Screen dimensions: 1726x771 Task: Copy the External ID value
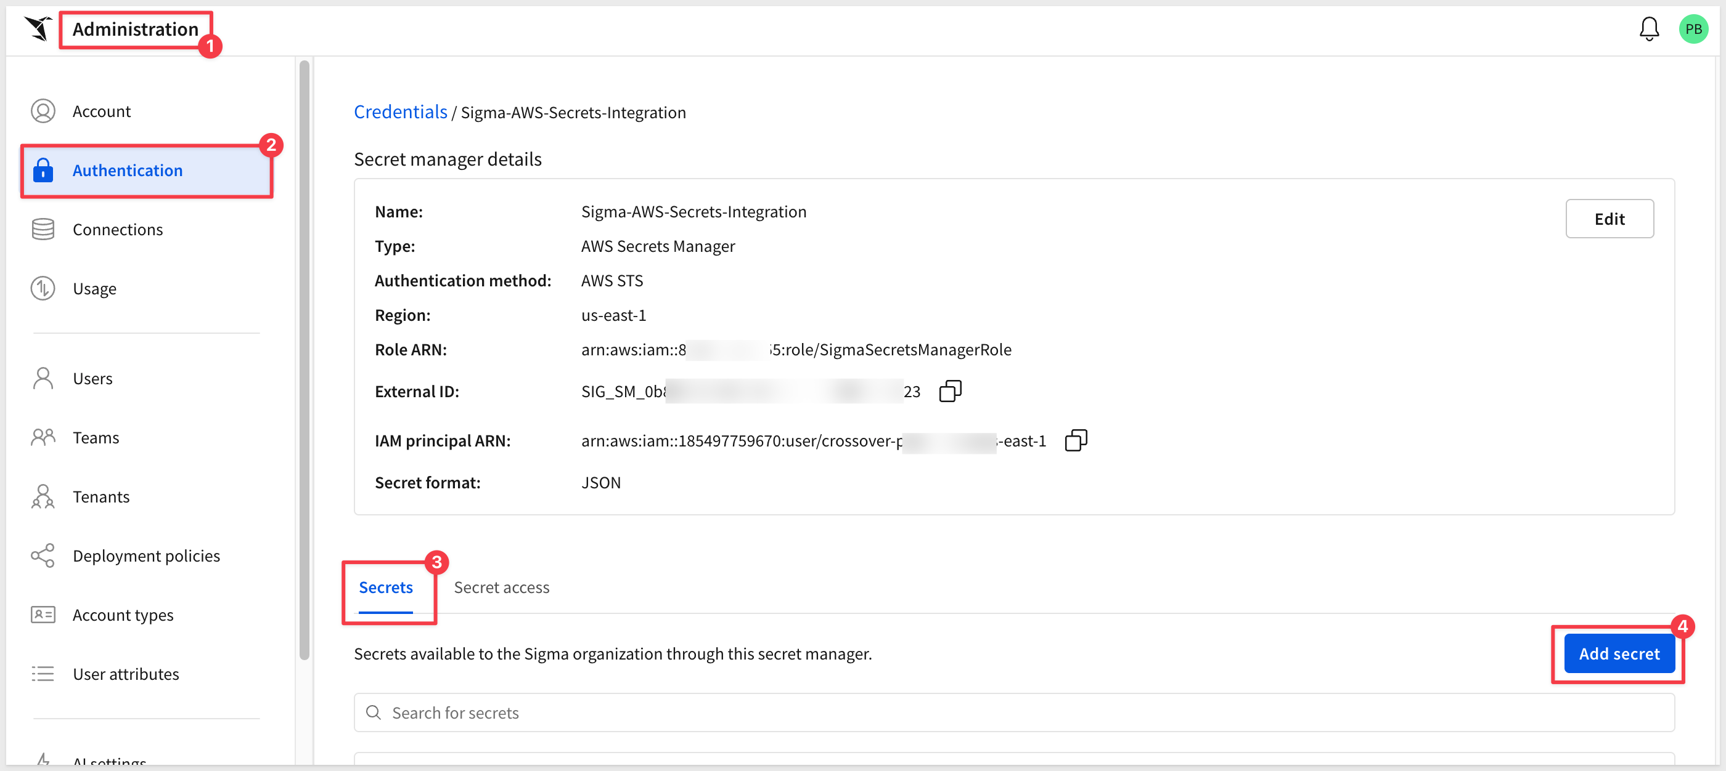click(950, 391)
